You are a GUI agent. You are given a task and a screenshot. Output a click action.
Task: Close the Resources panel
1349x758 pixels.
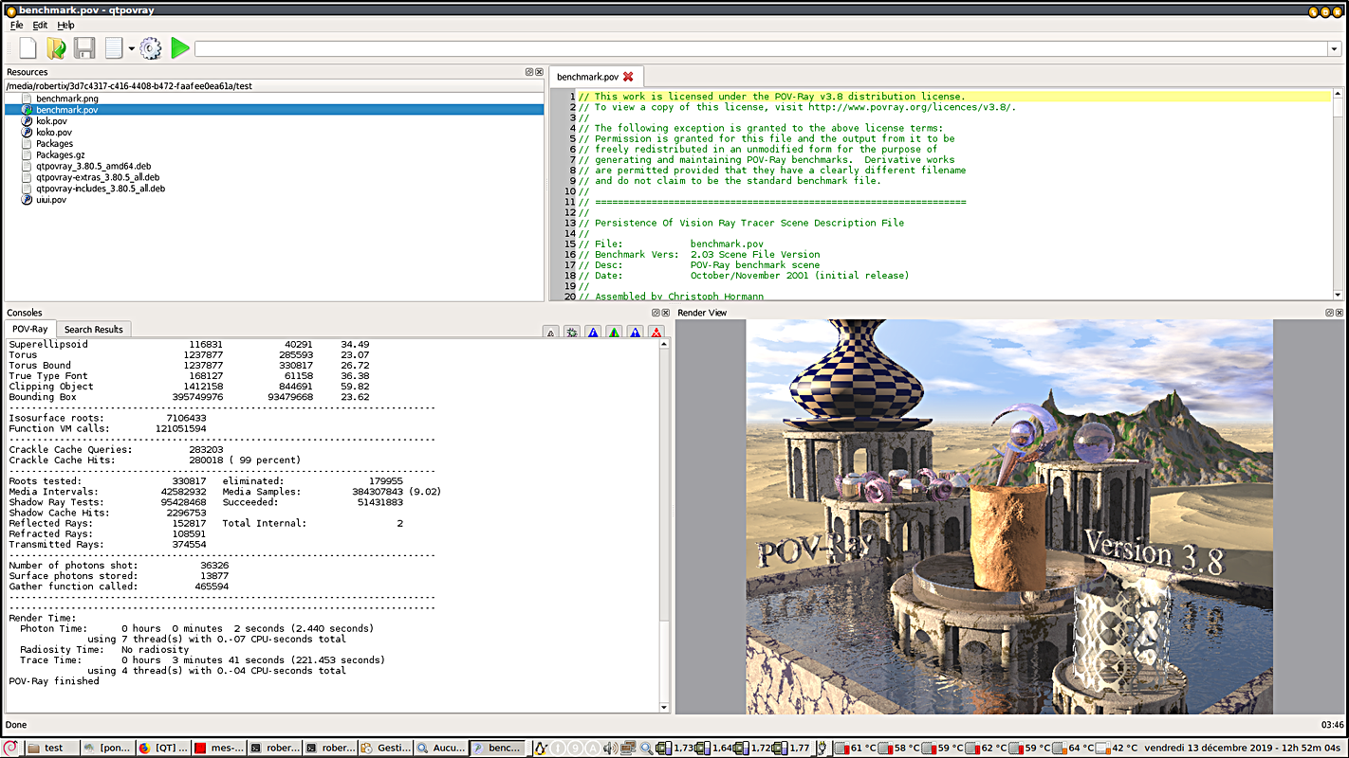pos(540,72)
